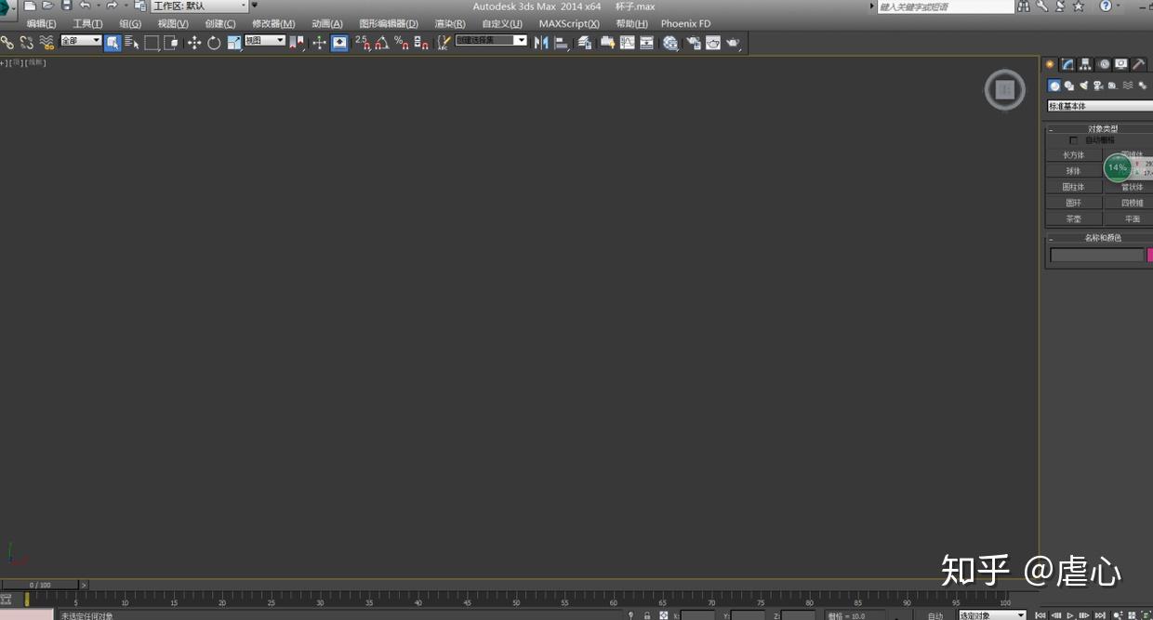Render with the teapot quick render icon
Viewport: 1153px width, 620px height.
733,43
